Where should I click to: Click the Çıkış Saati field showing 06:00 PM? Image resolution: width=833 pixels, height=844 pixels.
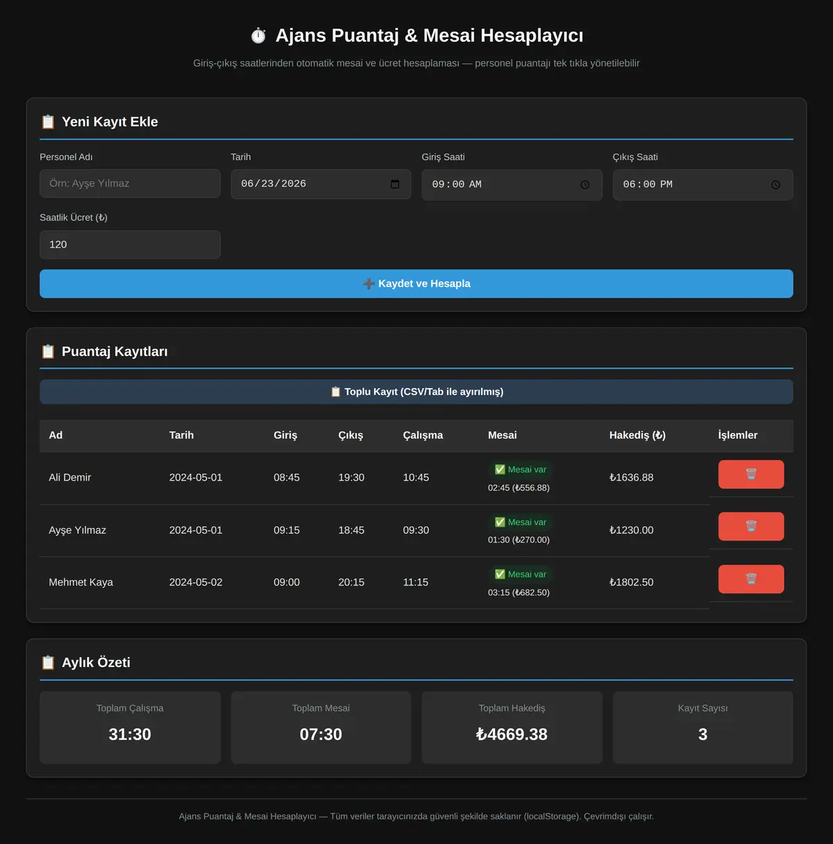(x=702, y=185)
